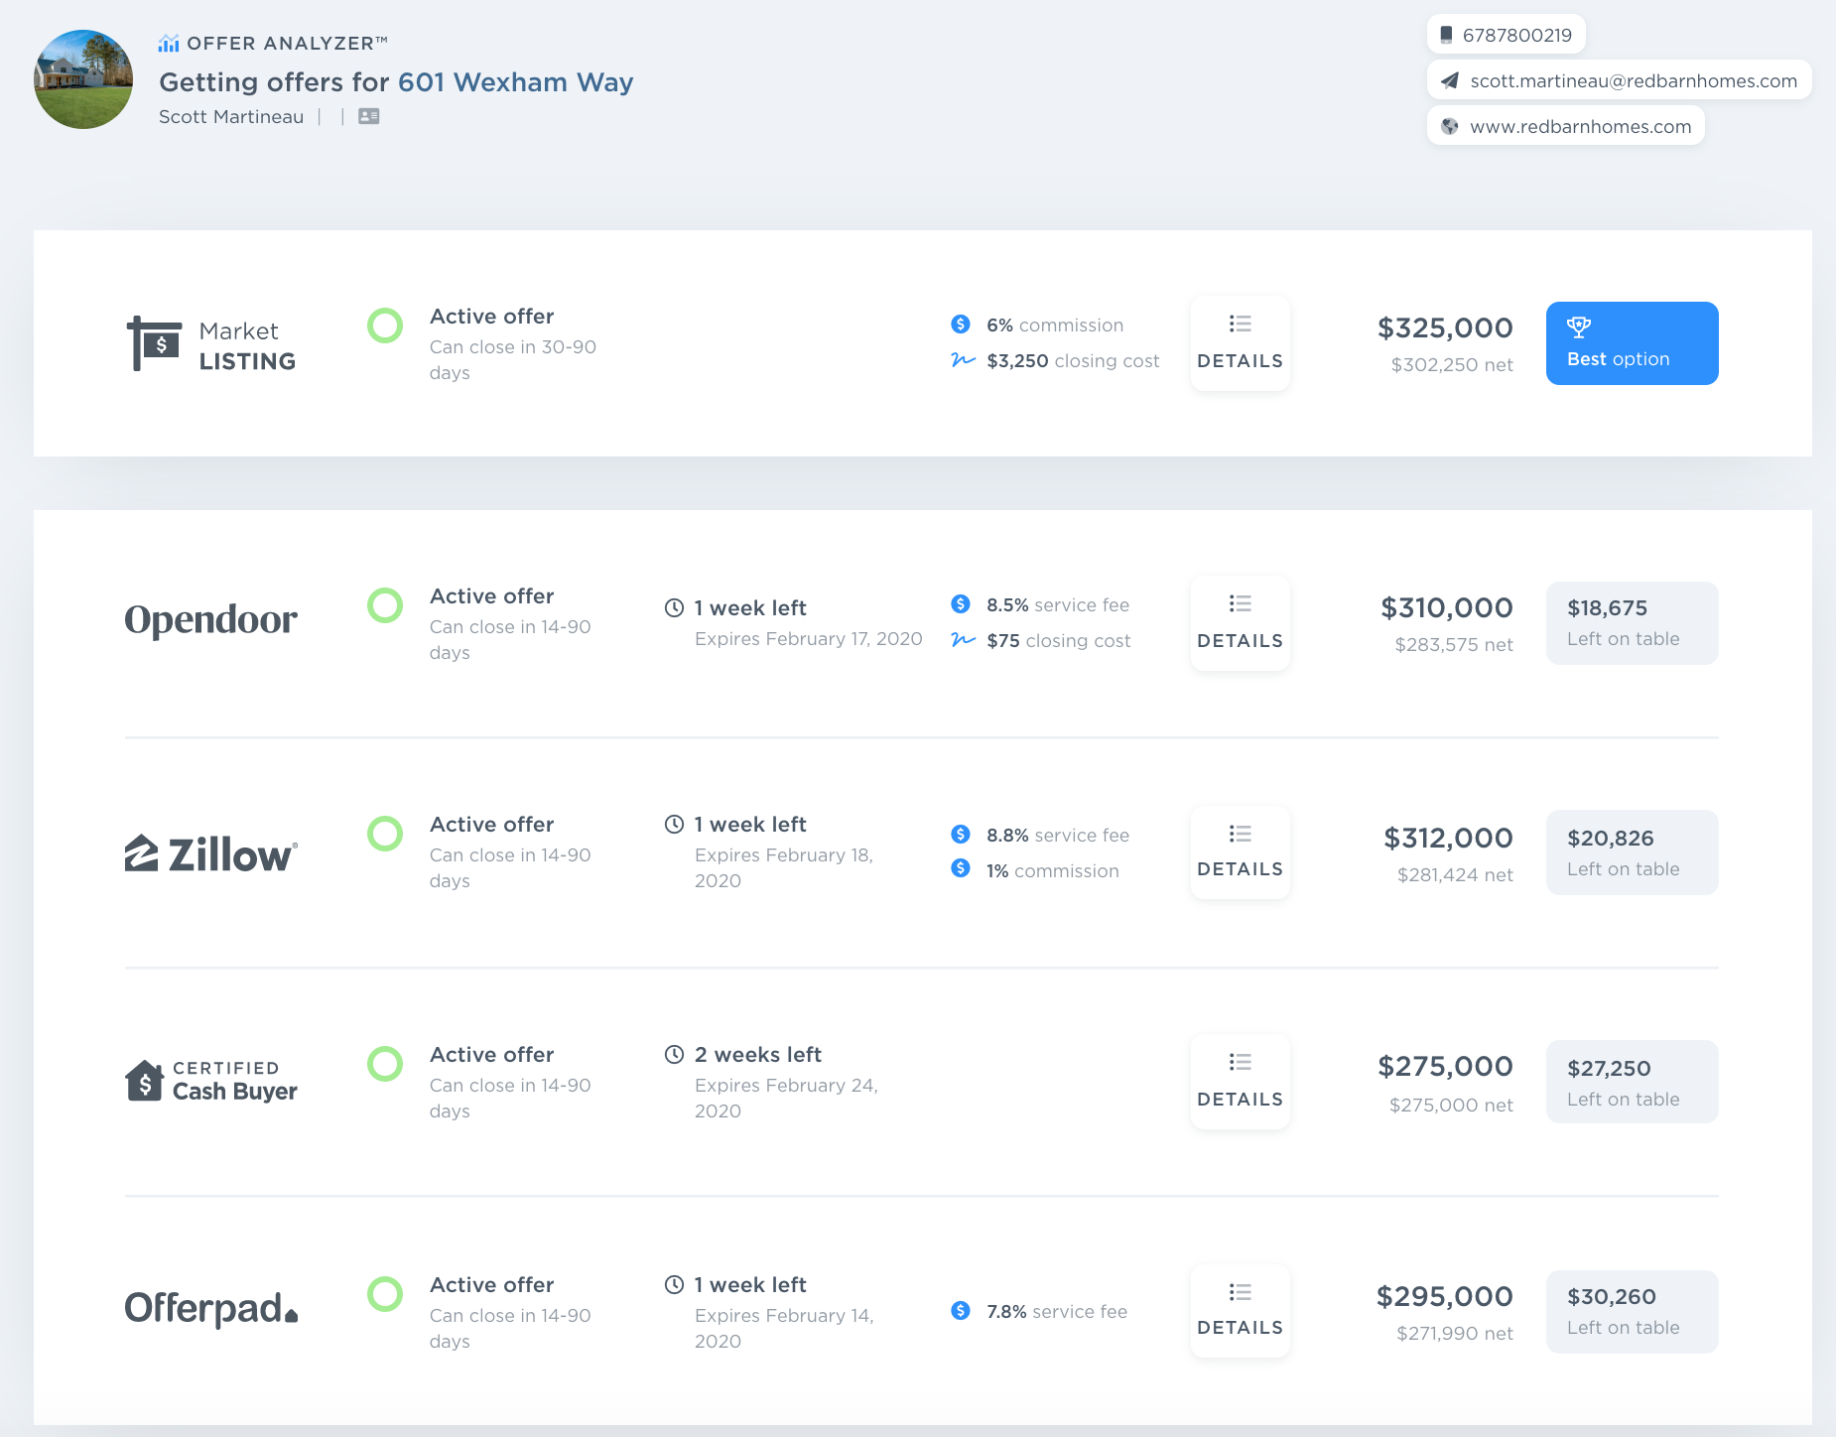This screenshot has width=1836, height=1437.
Task: Click the Opendoor logo
Action: click(210, 619)
